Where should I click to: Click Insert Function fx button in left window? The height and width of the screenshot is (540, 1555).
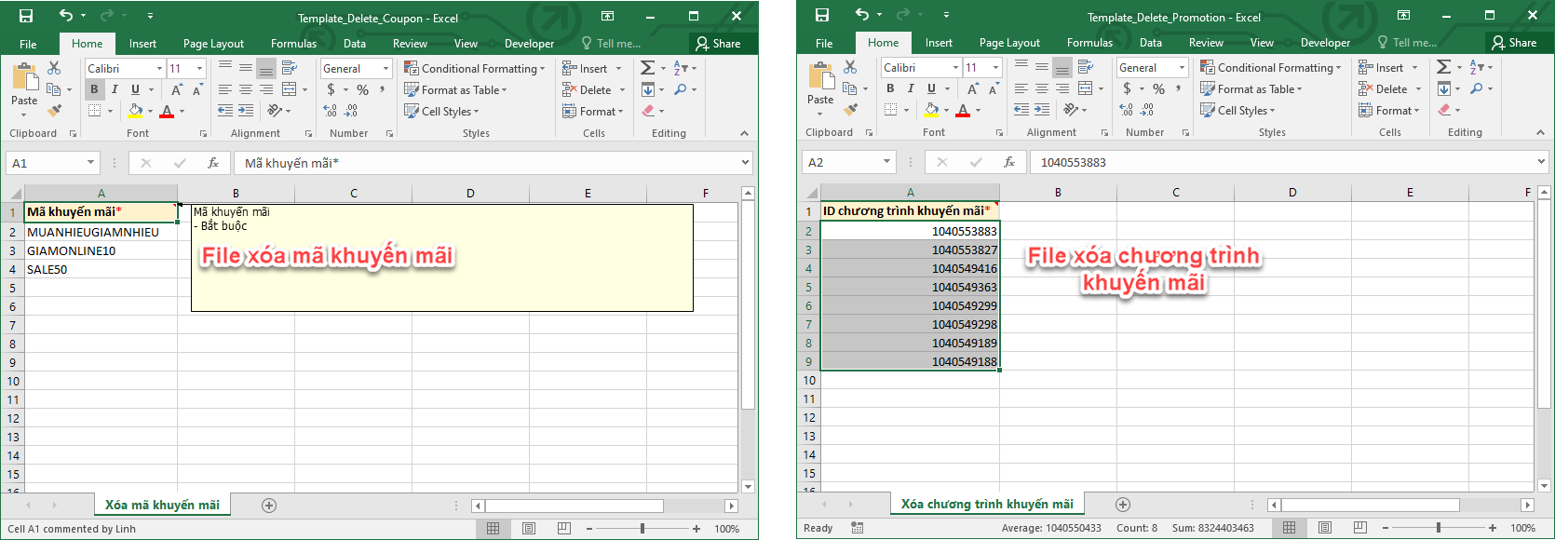(213, 163)
